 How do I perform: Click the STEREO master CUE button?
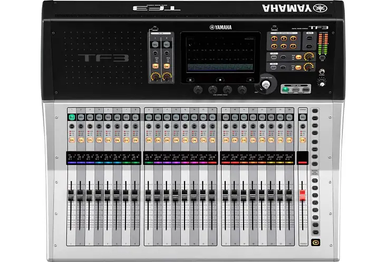coord(303,126)
